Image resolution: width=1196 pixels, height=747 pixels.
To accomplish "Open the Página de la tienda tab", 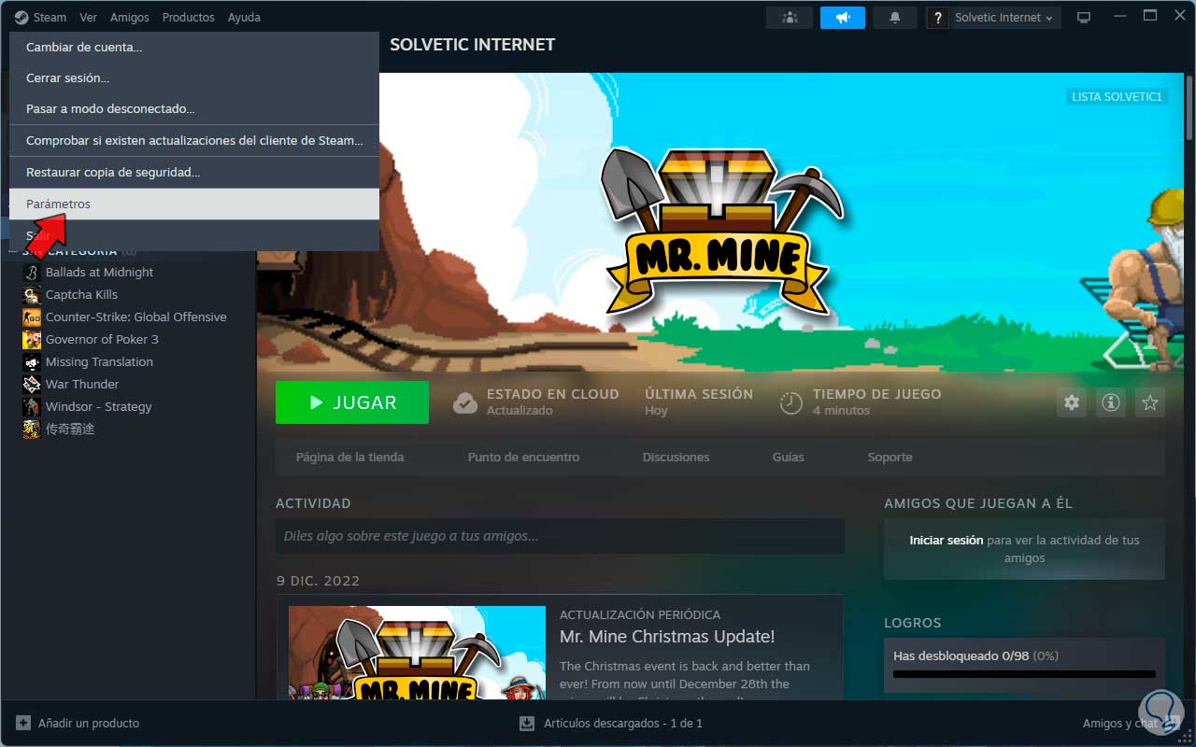I will click(x=349, y=458).
